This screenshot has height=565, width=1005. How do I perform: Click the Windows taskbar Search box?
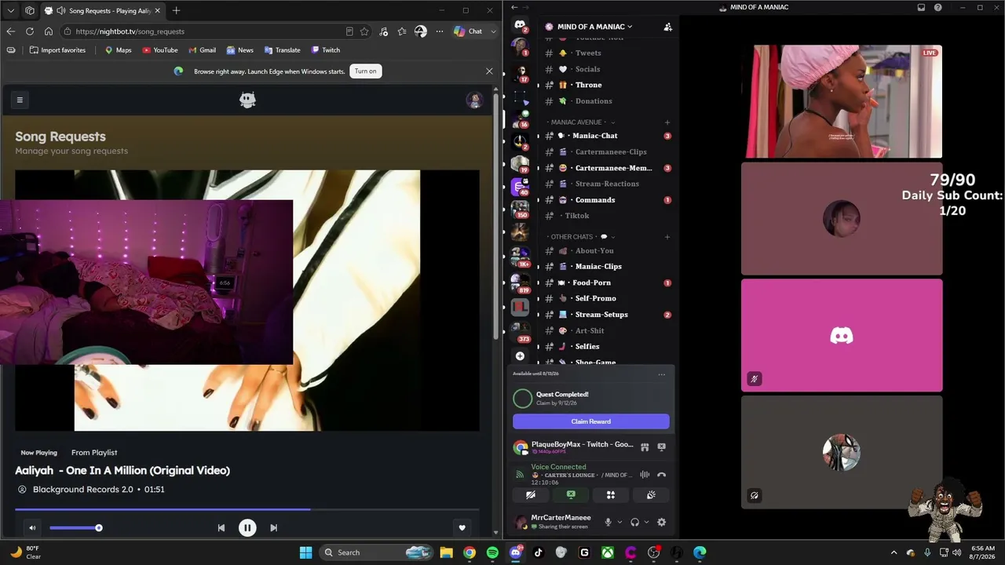point(376,552)
